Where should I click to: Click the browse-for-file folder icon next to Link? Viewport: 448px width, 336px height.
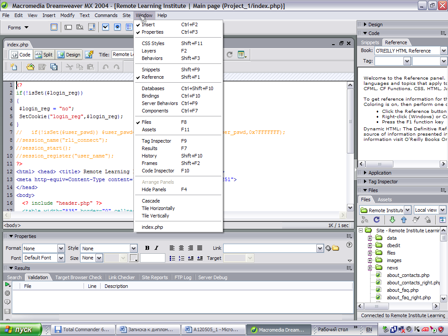click(336, 248)
